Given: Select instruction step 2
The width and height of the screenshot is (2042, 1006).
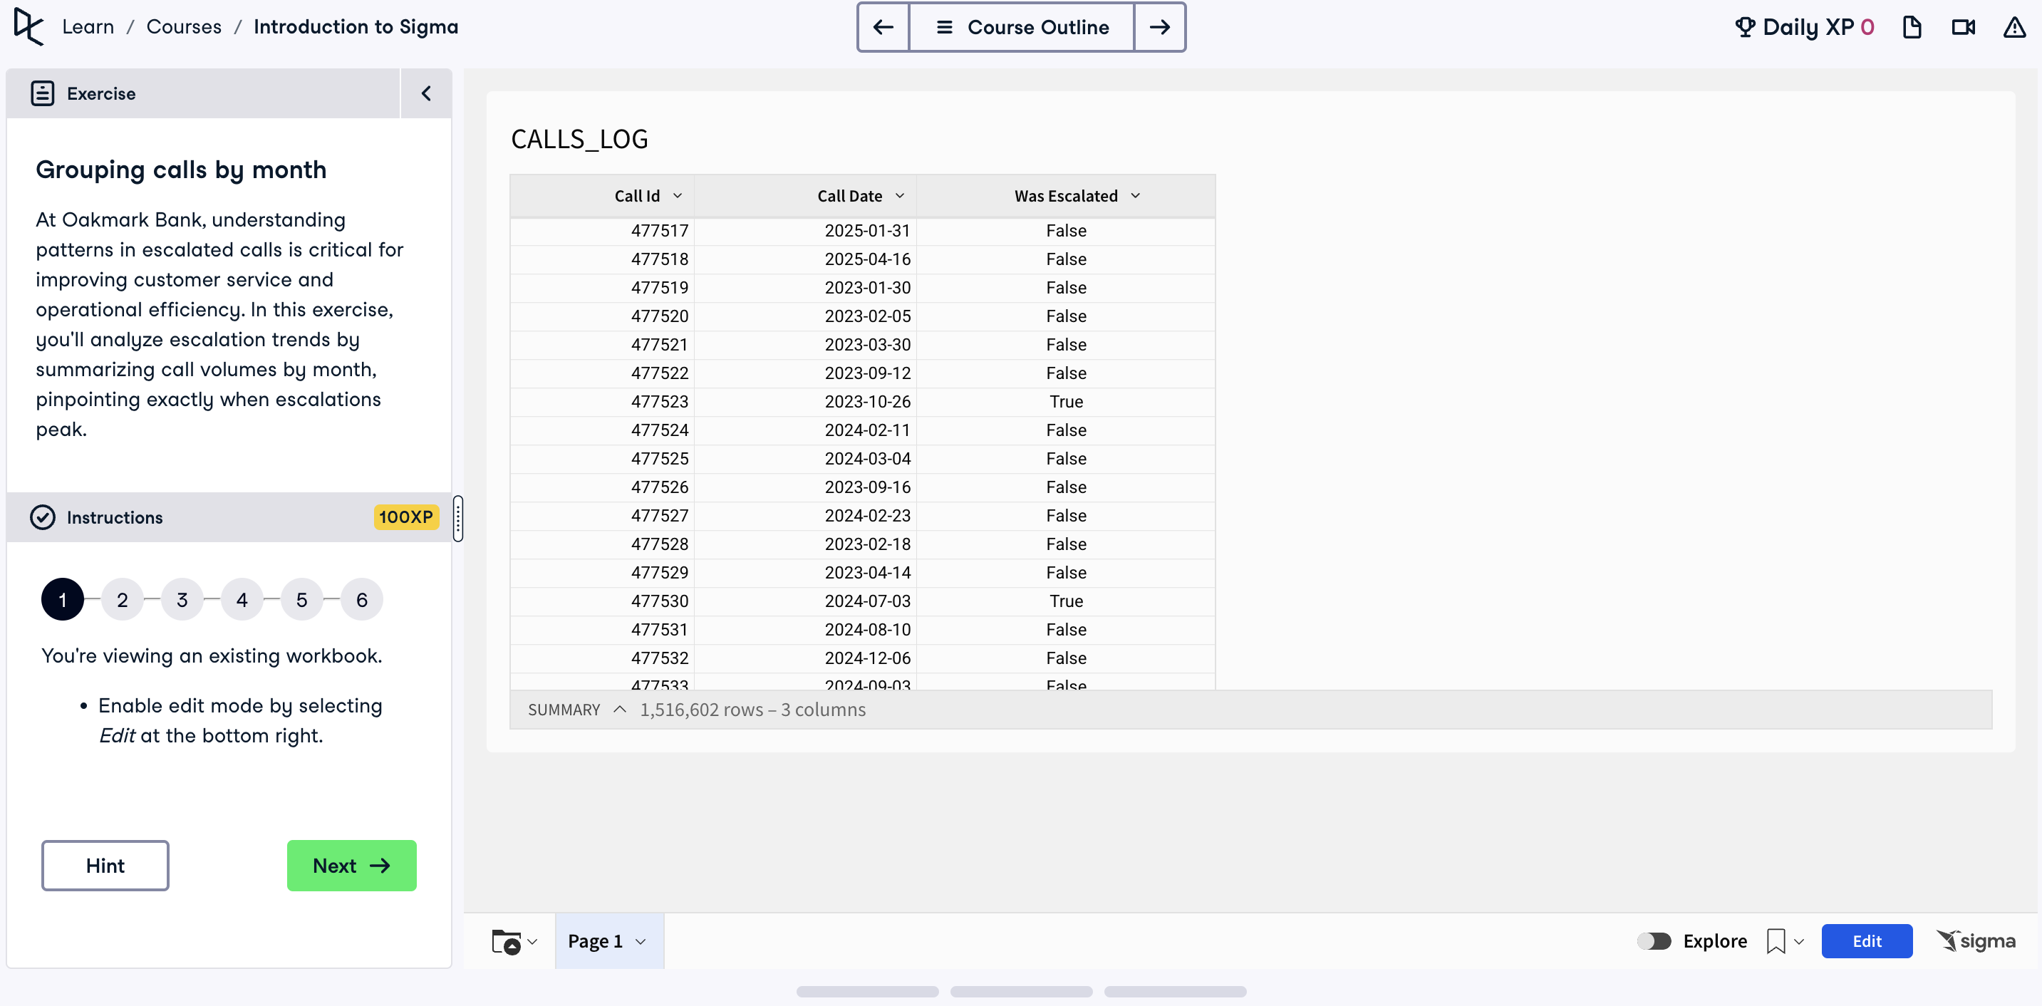Looking at the screenshot, I should [x=122, y=600].
